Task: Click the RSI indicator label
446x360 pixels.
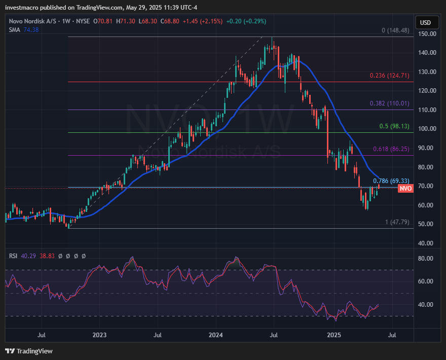Action: tap(13, 256)
